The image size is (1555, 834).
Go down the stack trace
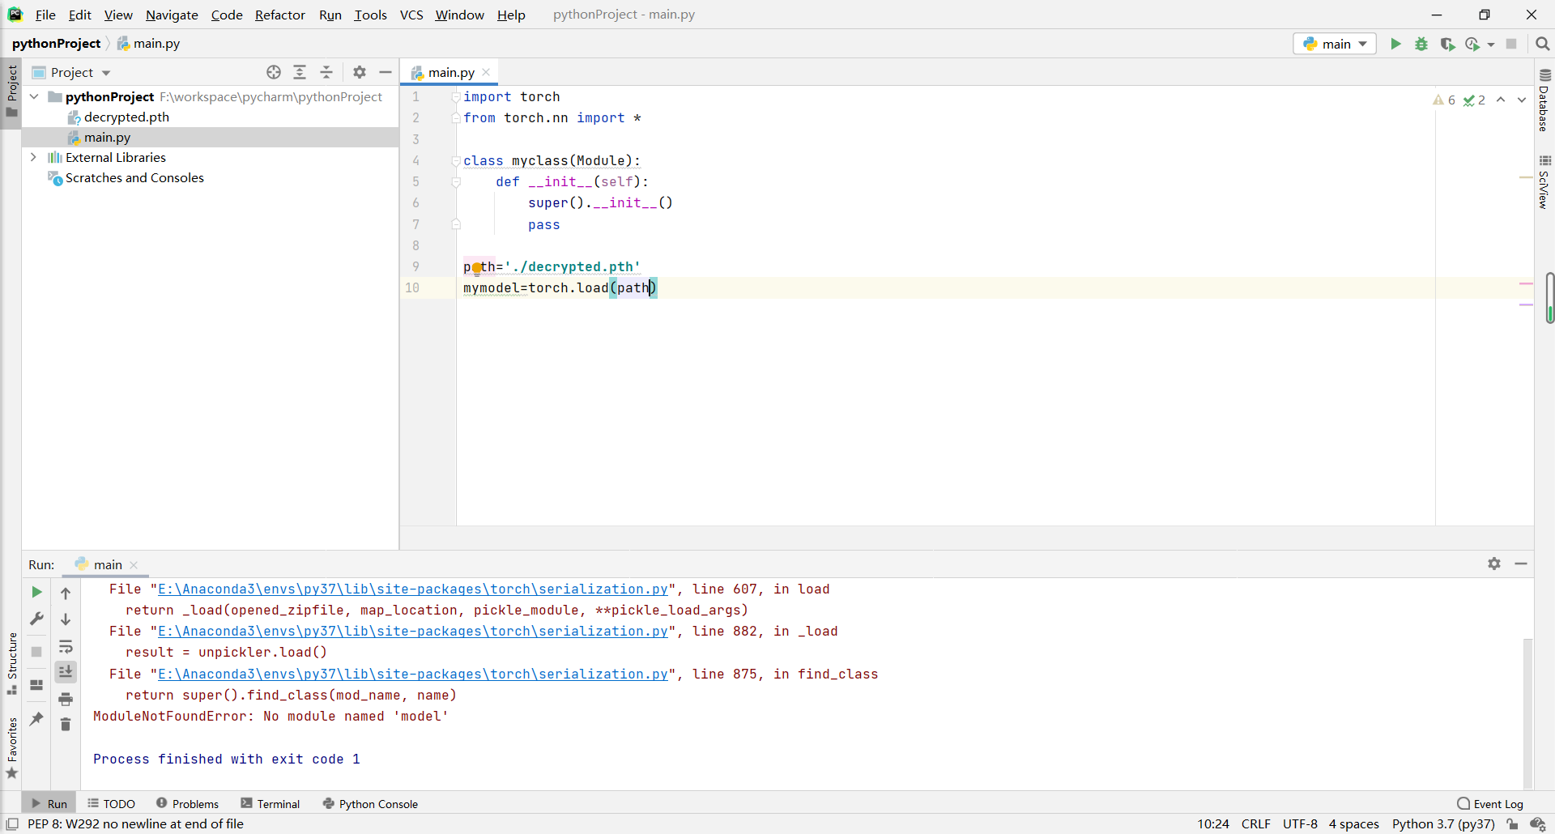point(66,619)
